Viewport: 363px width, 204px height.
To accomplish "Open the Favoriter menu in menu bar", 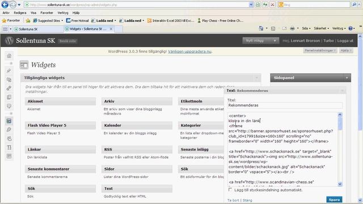I will [47, 13].
